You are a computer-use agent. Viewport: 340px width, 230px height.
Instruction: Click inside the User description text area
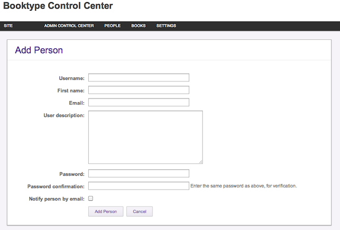(145, 137)
